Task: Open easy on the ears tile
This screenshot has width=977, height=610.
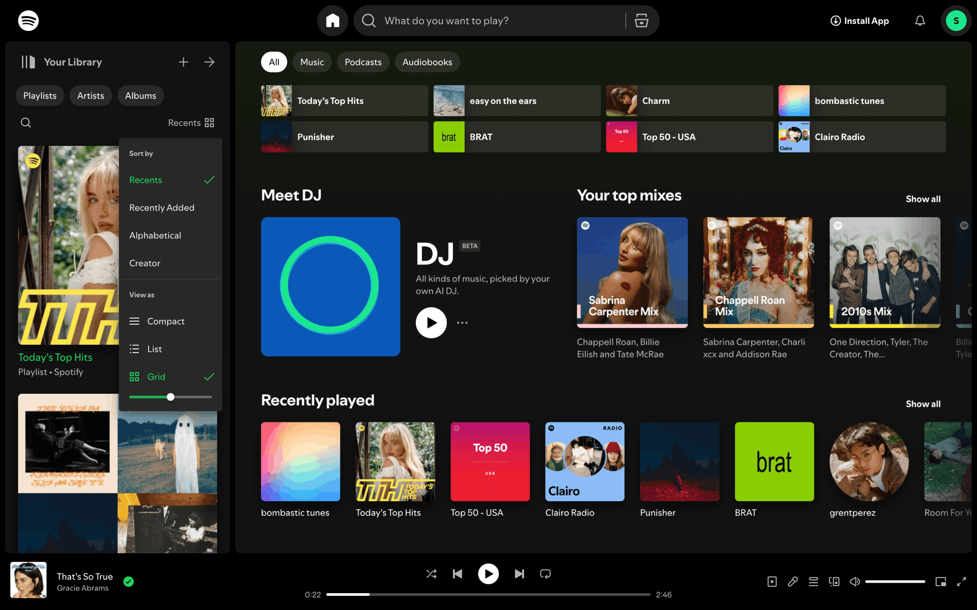Action: coord(517,101)
